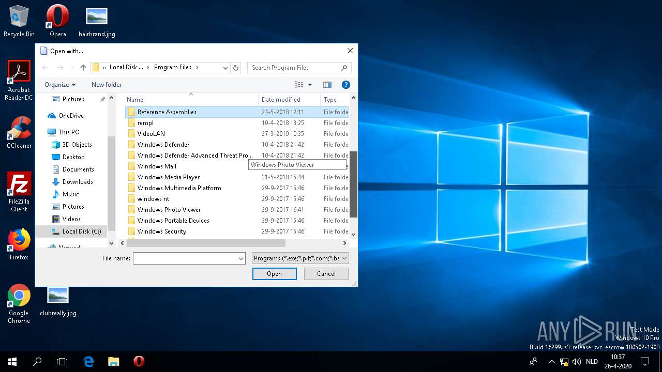Sort files by Date modified column
The width and height of the screenshot is (662, 372).
tap(289, 100)
